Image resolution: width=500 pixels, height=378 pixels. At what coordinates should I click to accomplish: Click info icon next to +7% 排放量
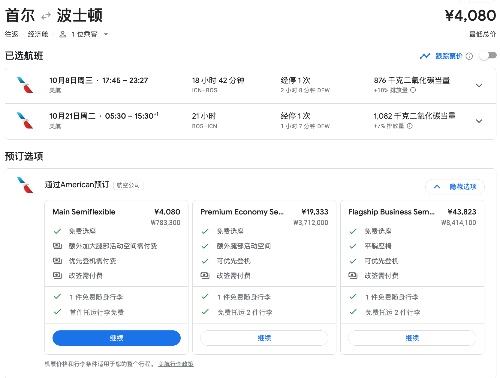[410, 126]
